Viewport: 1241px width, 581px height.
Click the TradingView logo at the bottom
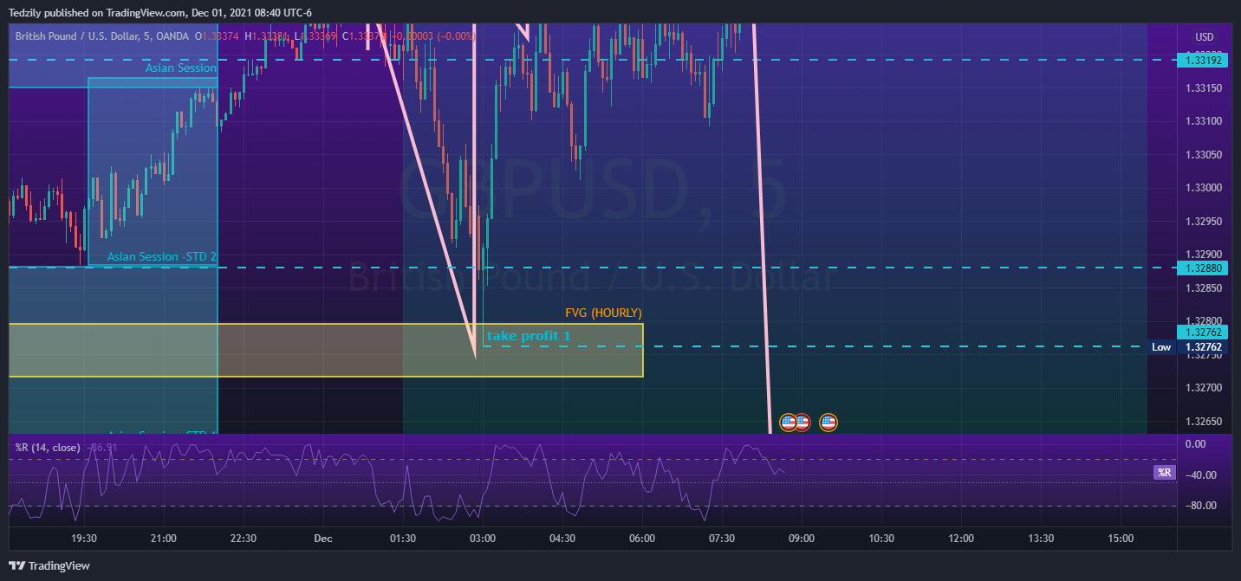point(49,565)
